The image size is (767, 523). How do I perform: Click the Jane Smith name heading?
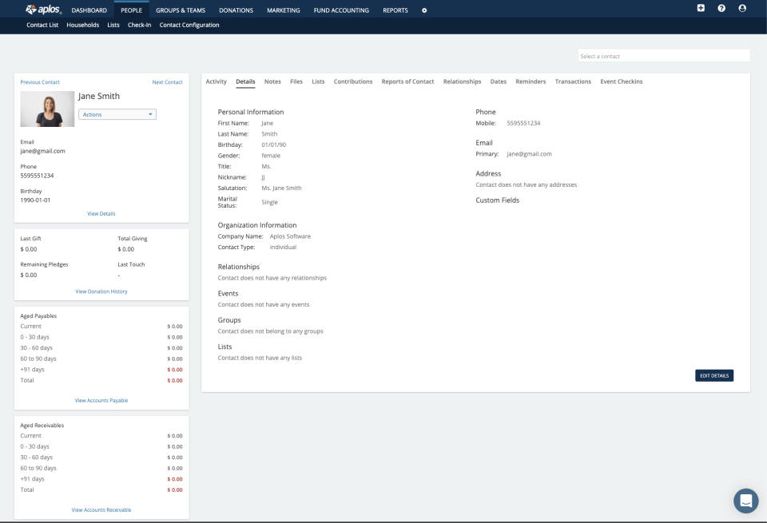[99, 97]
